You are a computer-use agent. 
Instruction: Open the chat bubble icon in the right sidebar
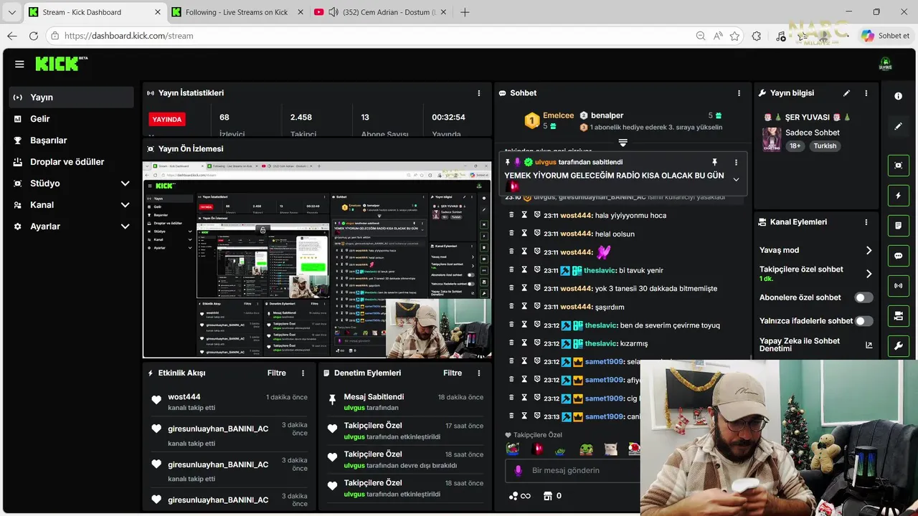pos(898,256)
